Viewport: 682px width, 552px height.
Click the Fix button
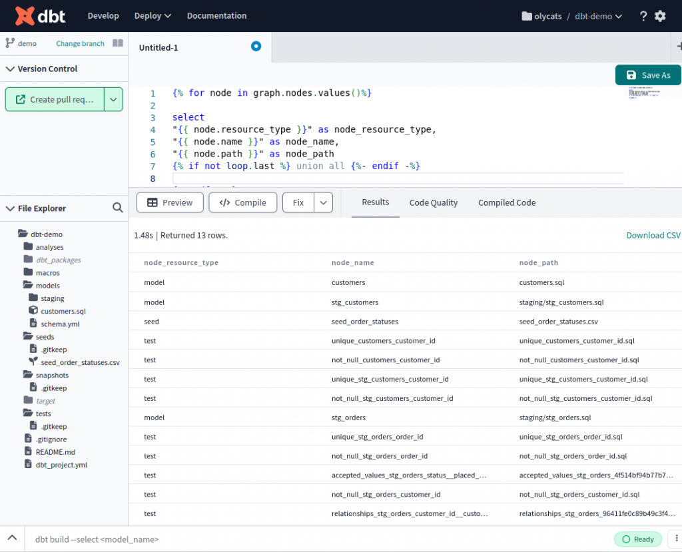pyautogui.click(x=298, y=202)
